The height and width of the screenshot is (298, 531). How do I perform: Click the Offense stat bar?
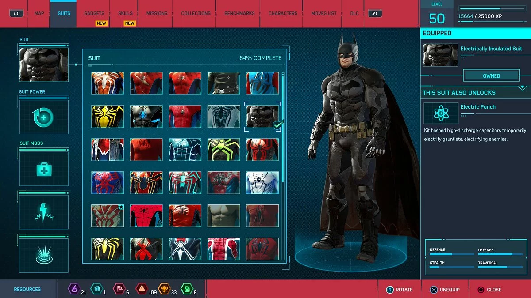[x=500, y=254]
